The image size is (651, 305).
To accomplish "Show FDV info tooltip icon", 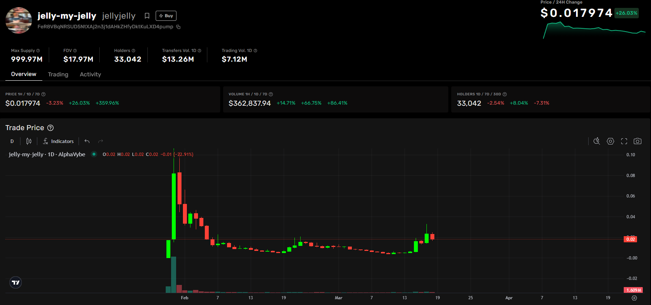I will coord(75,51).
